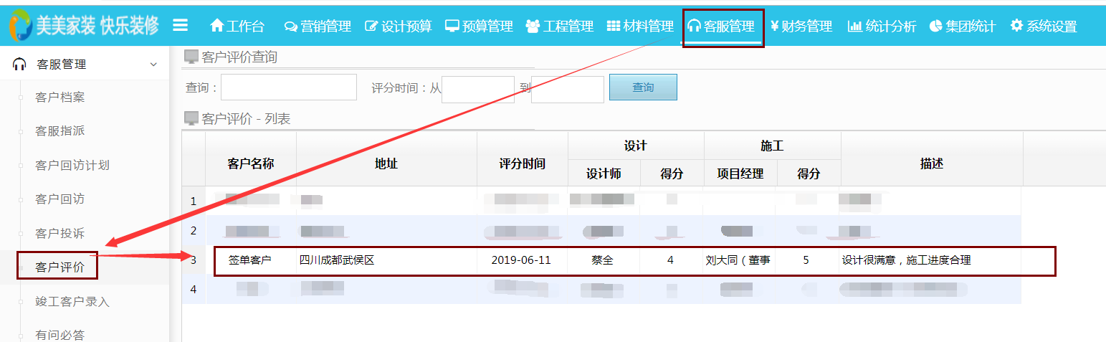The width and height of the screenshot is (1106, 342).
Task: Click the 评分时间 start date field
Action: click(477, 89)
